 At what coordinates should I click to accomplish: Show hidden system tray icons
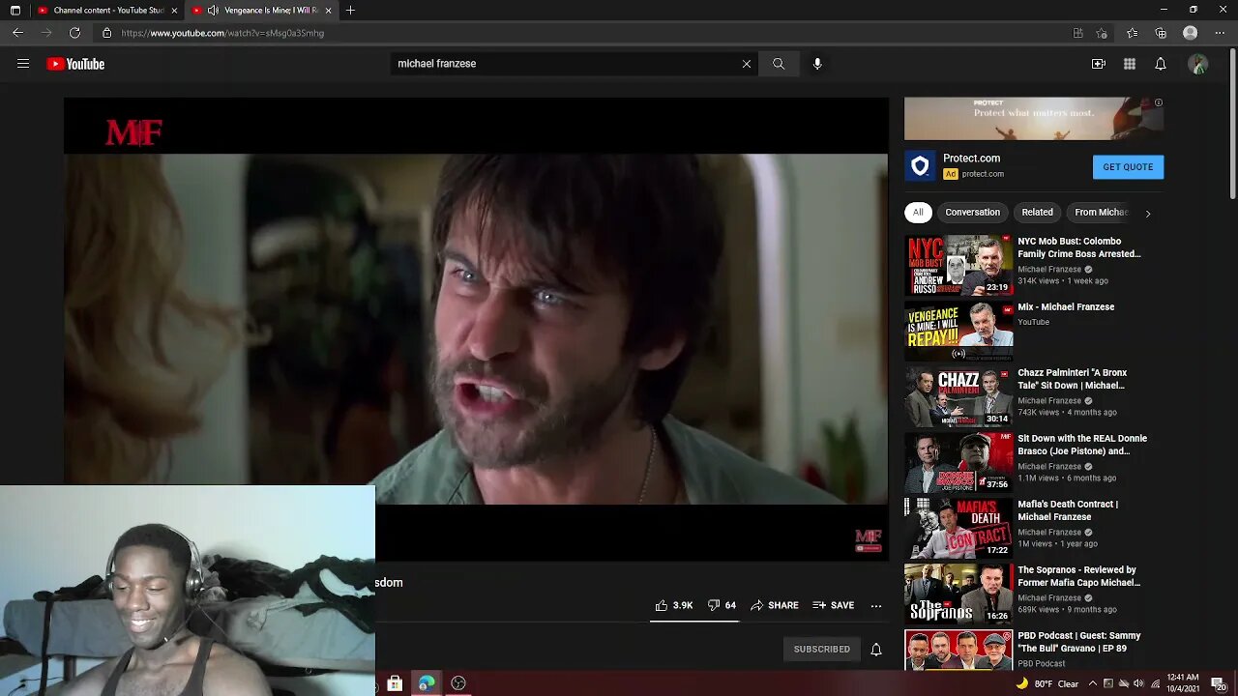pyautogui.click(x=1092, y=683)
